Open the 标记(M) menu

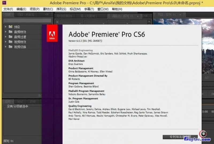[x=75, y=9]
